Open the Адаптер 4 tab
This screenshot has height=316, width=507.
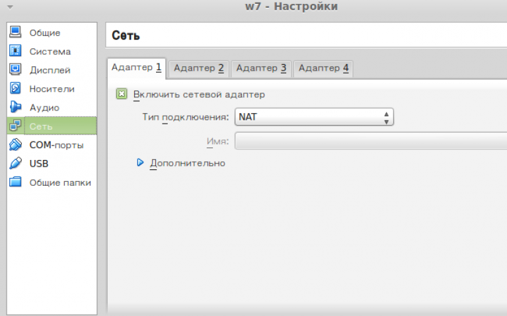point(323,68)
